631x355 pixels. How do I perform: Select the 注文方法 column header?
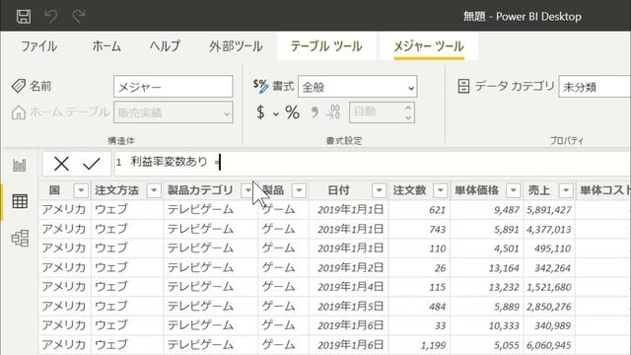click(117, 190)
